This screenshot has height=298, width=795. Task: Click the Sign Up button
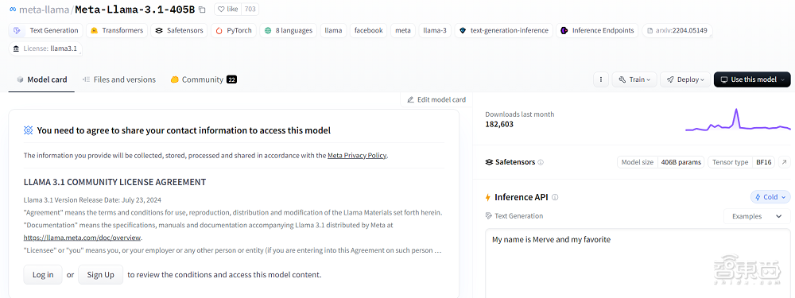(x=100, y=275)
